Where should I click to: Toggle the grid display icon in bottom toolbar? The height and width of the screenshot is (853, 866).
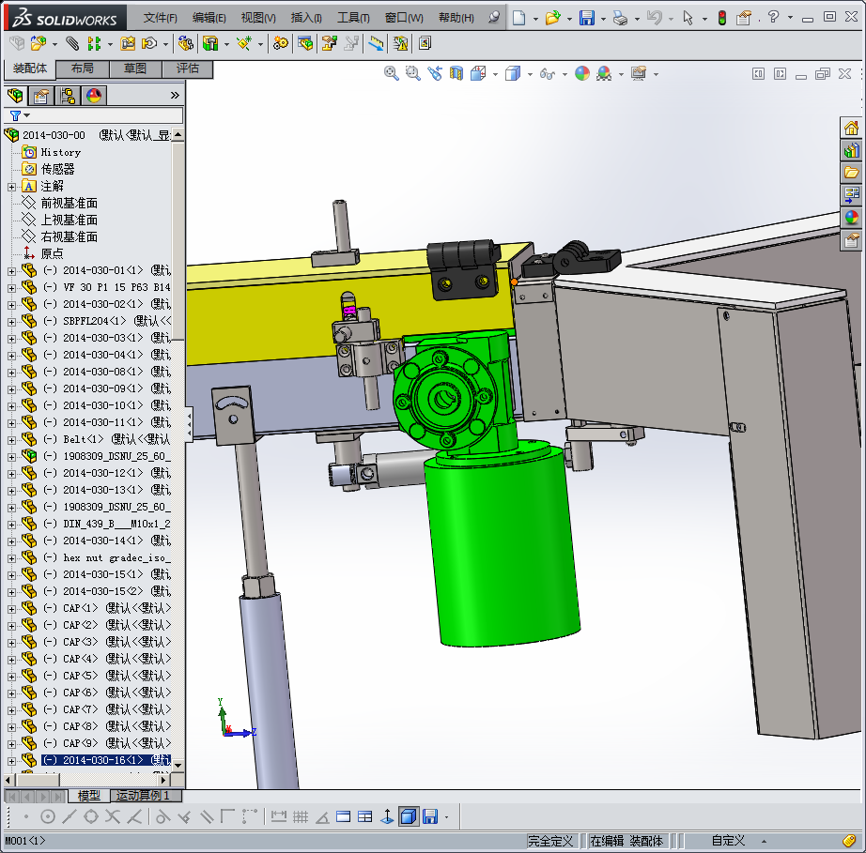301,816
